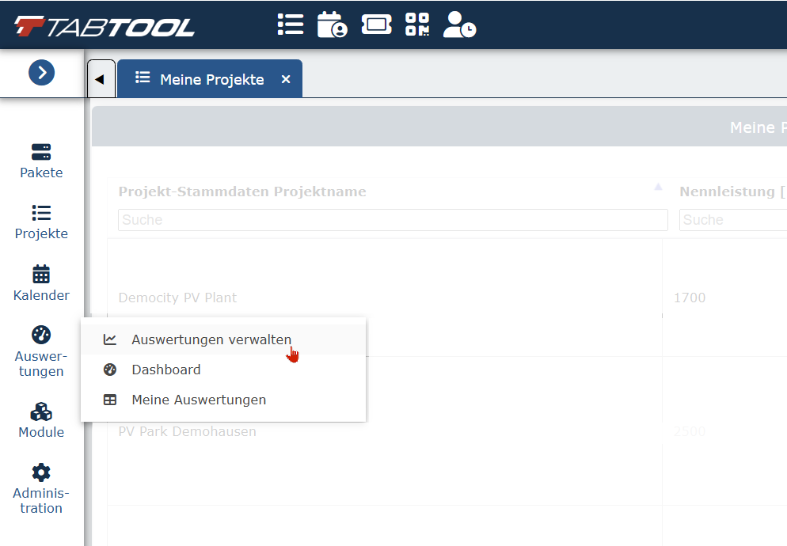Close the Meine Projekte tab
787x546 pixels.
[286, 79]
